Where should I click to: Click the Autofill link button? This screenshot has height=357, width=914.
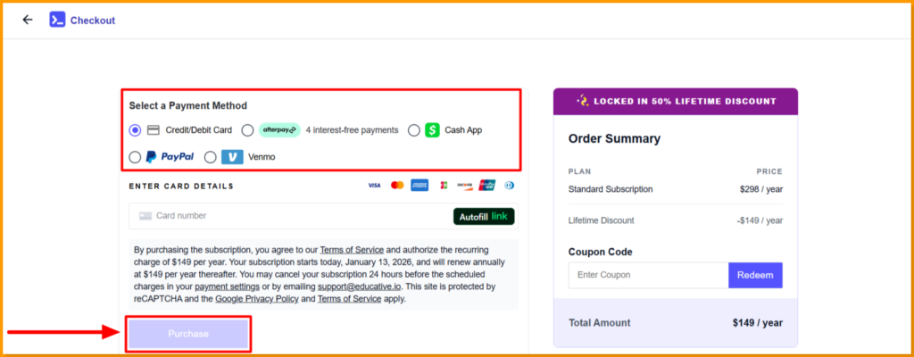pos(484,216)
